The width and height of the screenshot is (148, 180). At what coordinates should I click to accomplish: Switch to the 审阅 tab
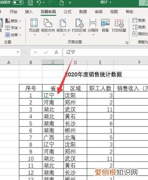pyautogui.click(x=98, y=12)
